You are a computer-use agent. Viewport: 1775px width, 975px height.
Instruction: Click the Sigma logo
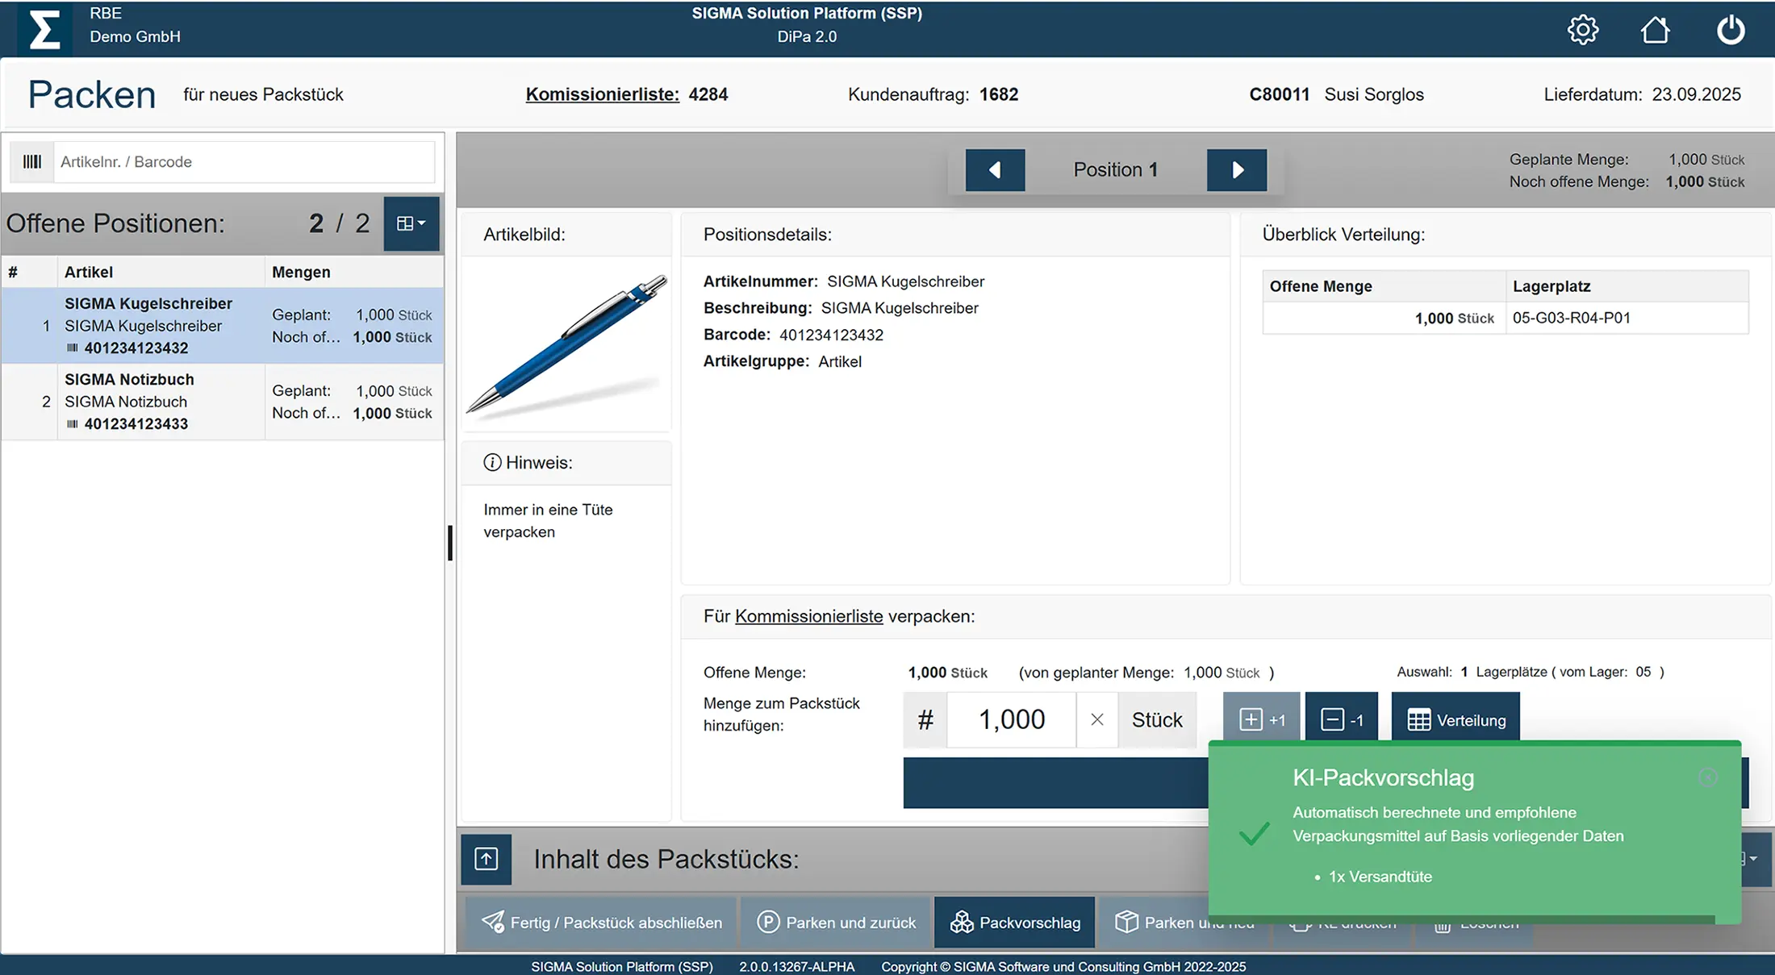[44, 29]
